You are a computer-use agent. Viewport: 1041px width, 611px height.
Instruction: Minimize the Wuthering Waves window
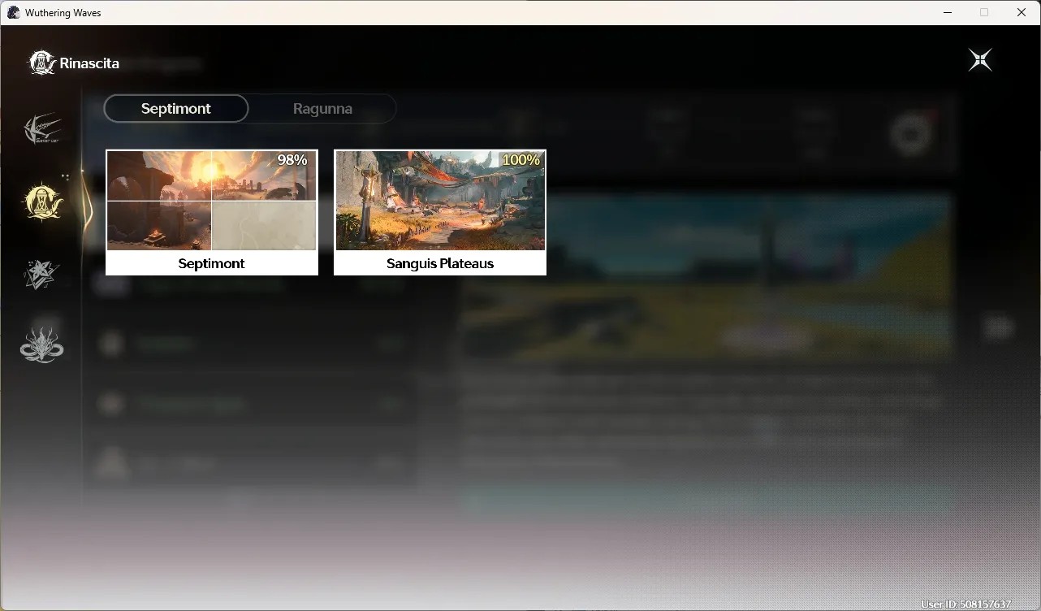[x=948, y=12]
